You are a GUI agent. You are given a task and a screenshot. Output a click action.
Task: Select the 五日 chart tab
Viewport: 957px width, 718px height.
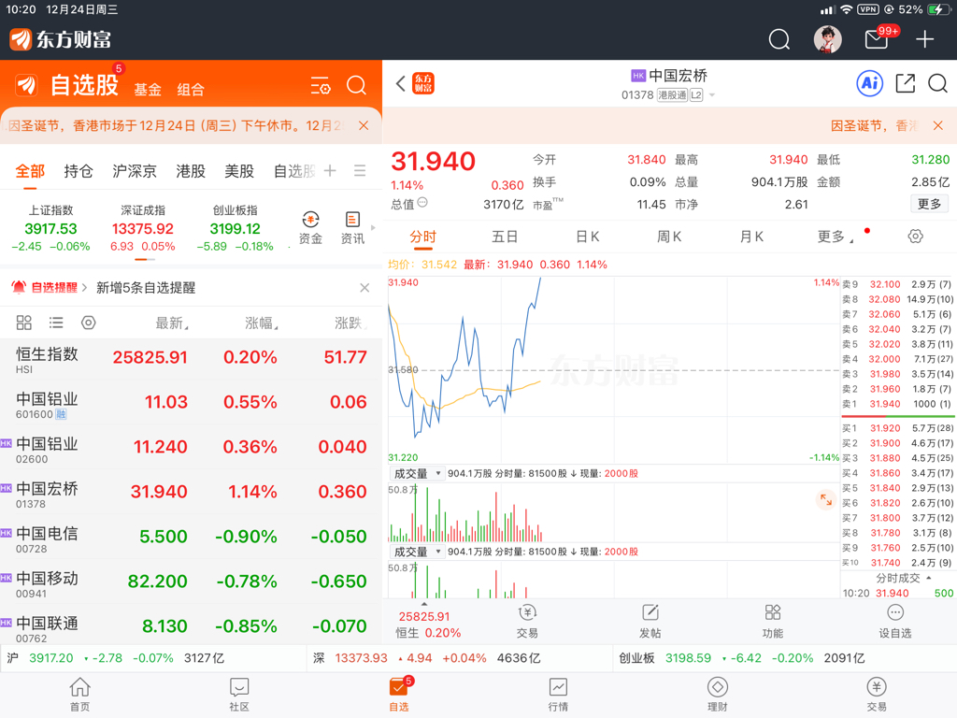tap(505, 237)
